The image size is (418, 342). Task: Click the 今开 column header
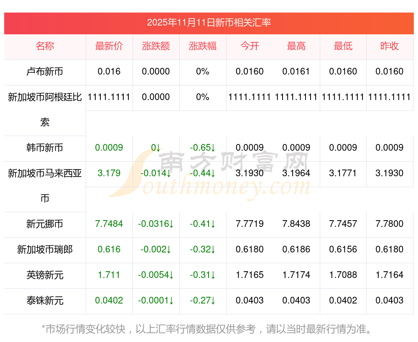pyautogui.click(x=250, y=46)
